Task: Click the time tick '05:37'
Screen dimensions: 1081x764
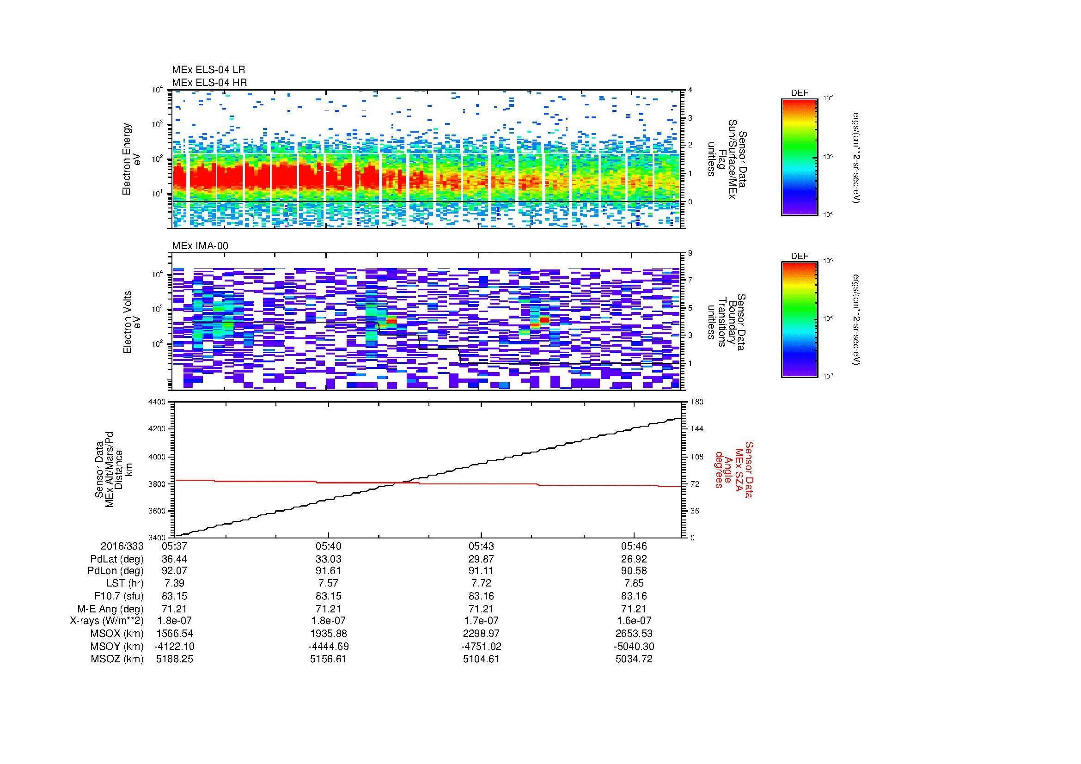Action: [174, 546]
